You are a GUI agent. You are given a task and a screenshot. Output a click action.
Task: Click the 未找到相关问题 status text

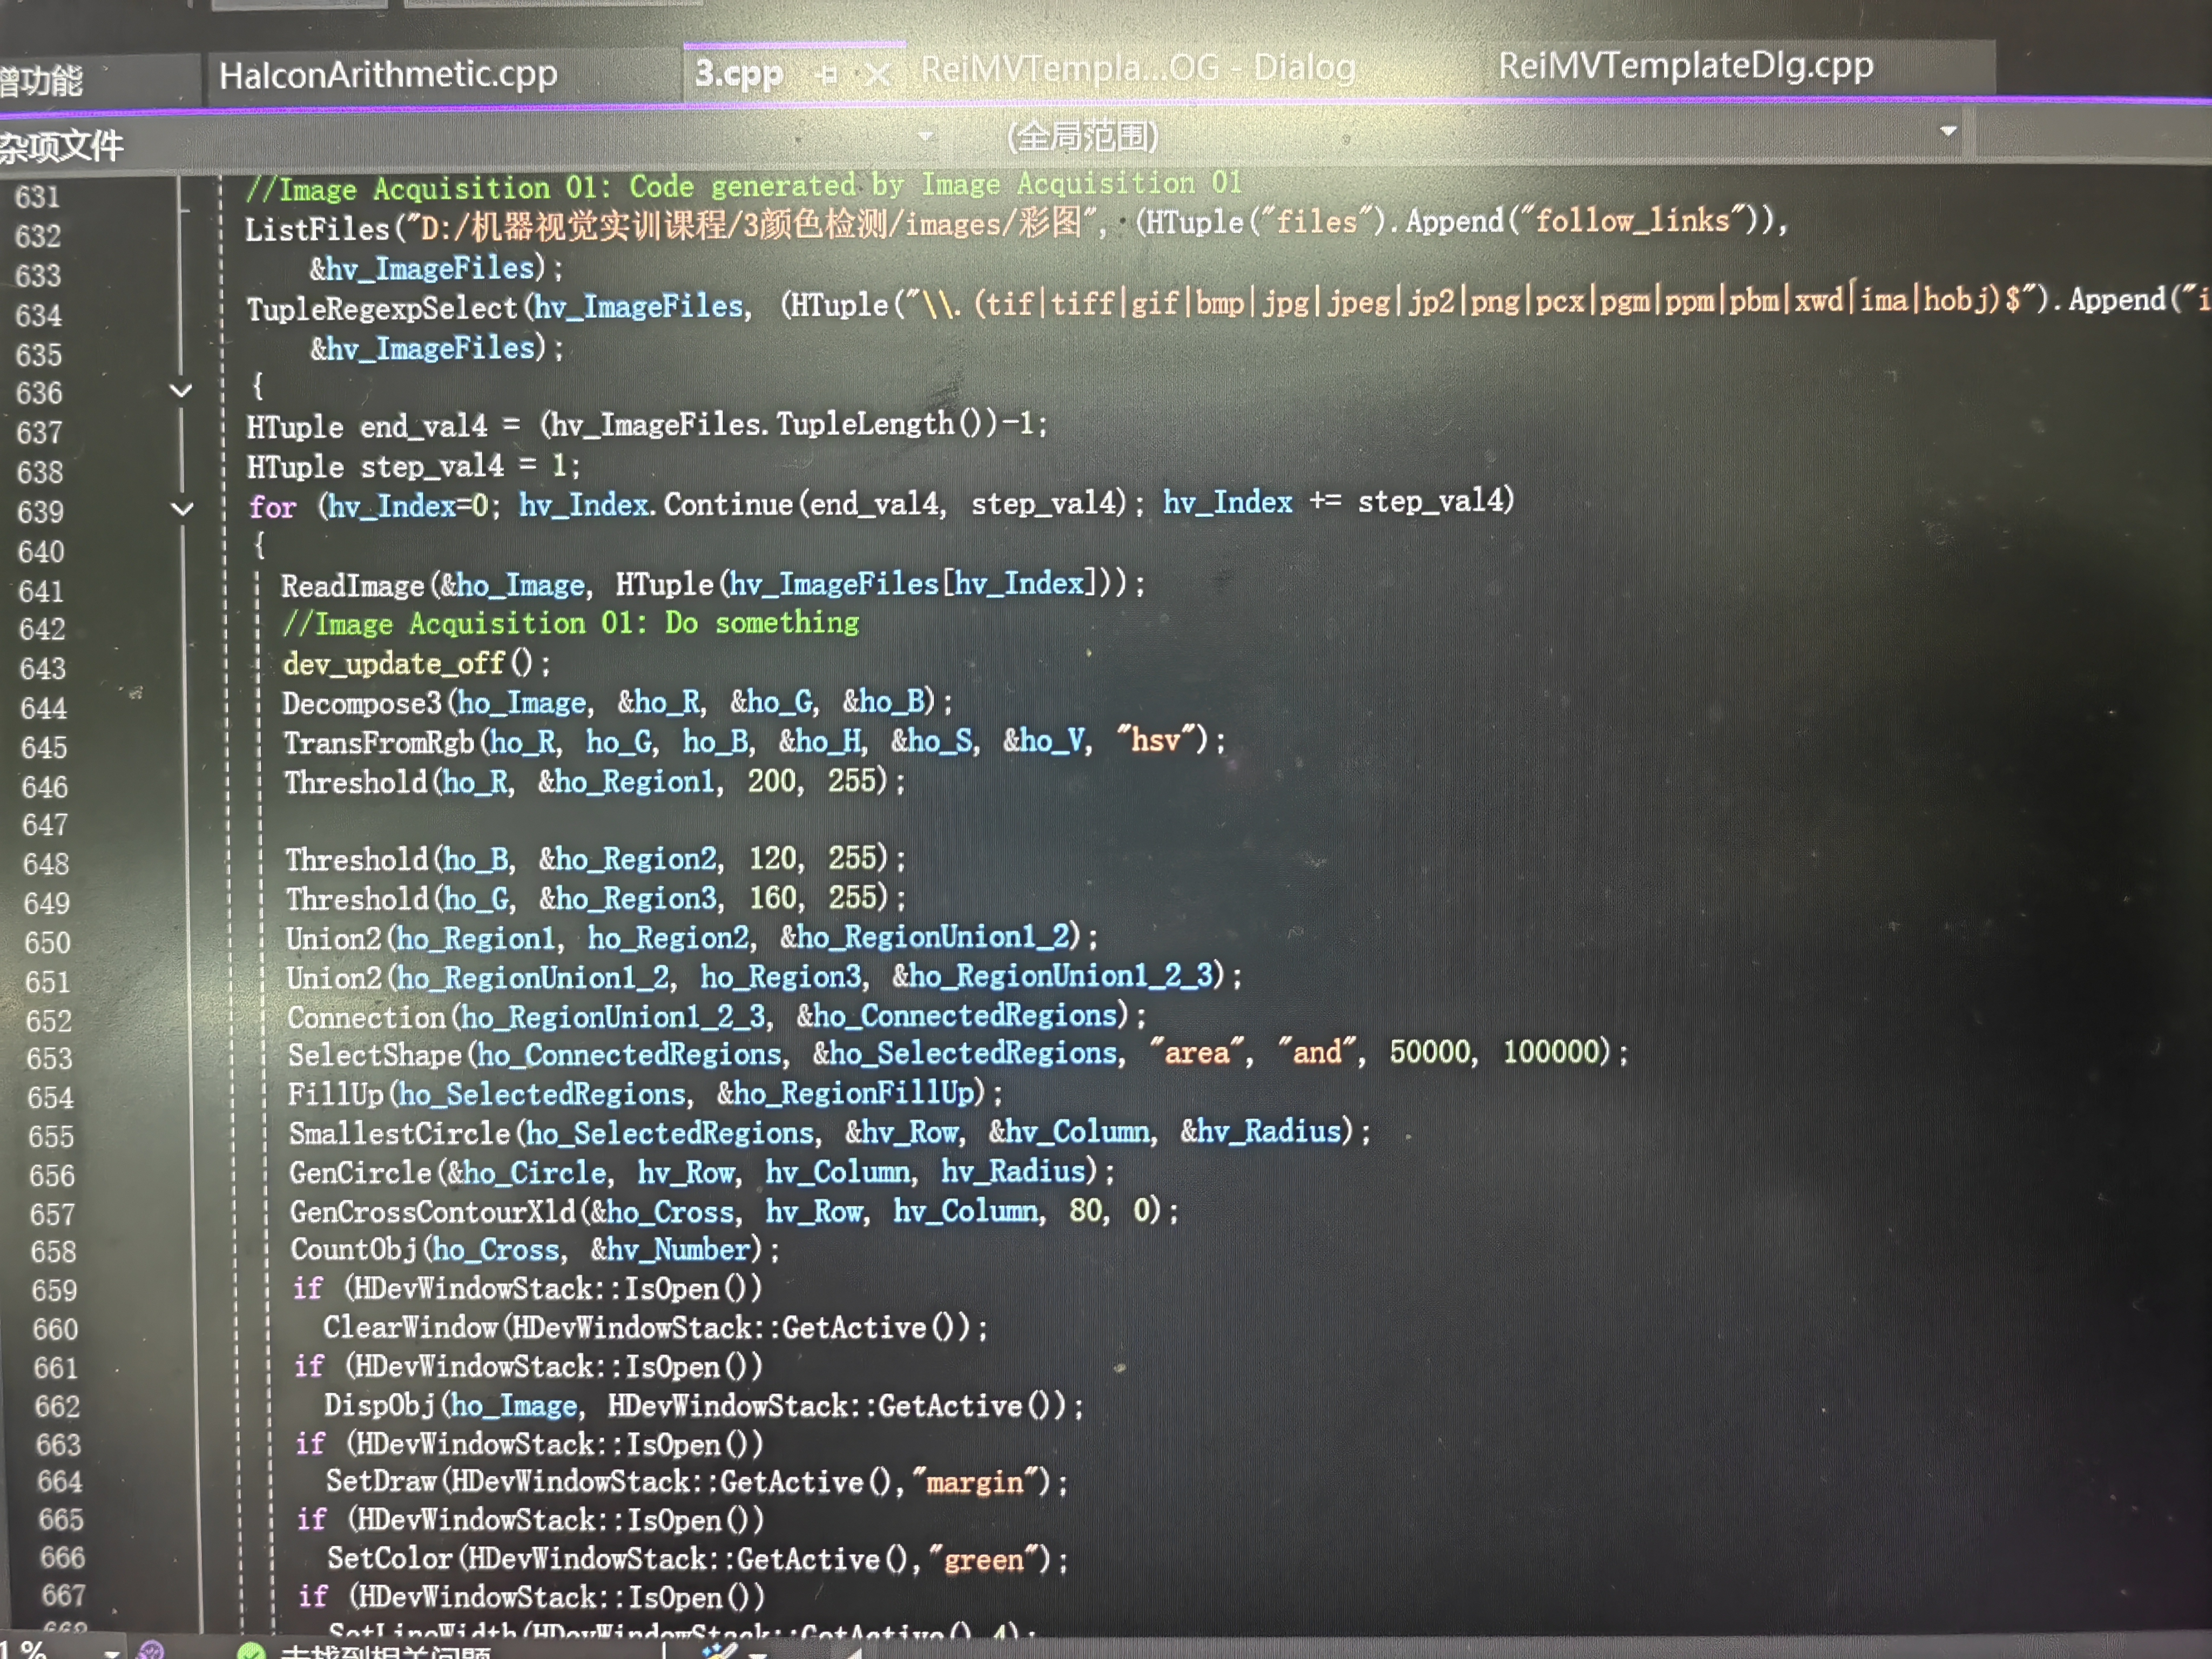click(385, 1652)
